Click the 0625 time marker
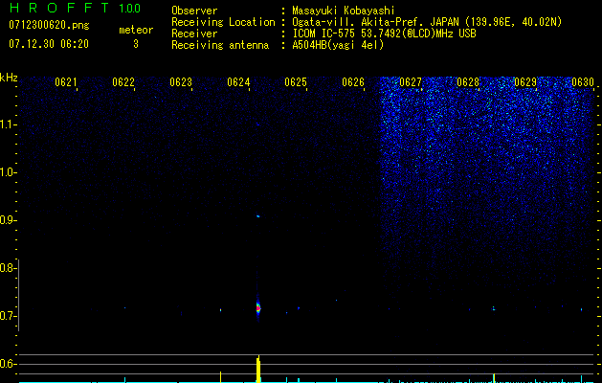 (x=296, y=82)
